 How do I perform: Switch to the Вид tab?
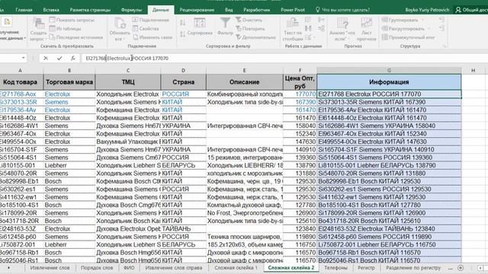[229, 10]
